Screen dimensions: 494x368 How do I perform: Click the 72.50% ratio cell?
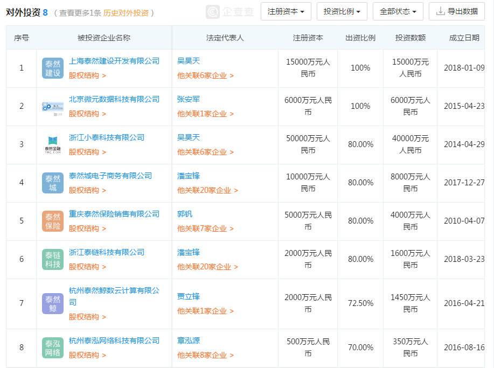click(360, 303)
